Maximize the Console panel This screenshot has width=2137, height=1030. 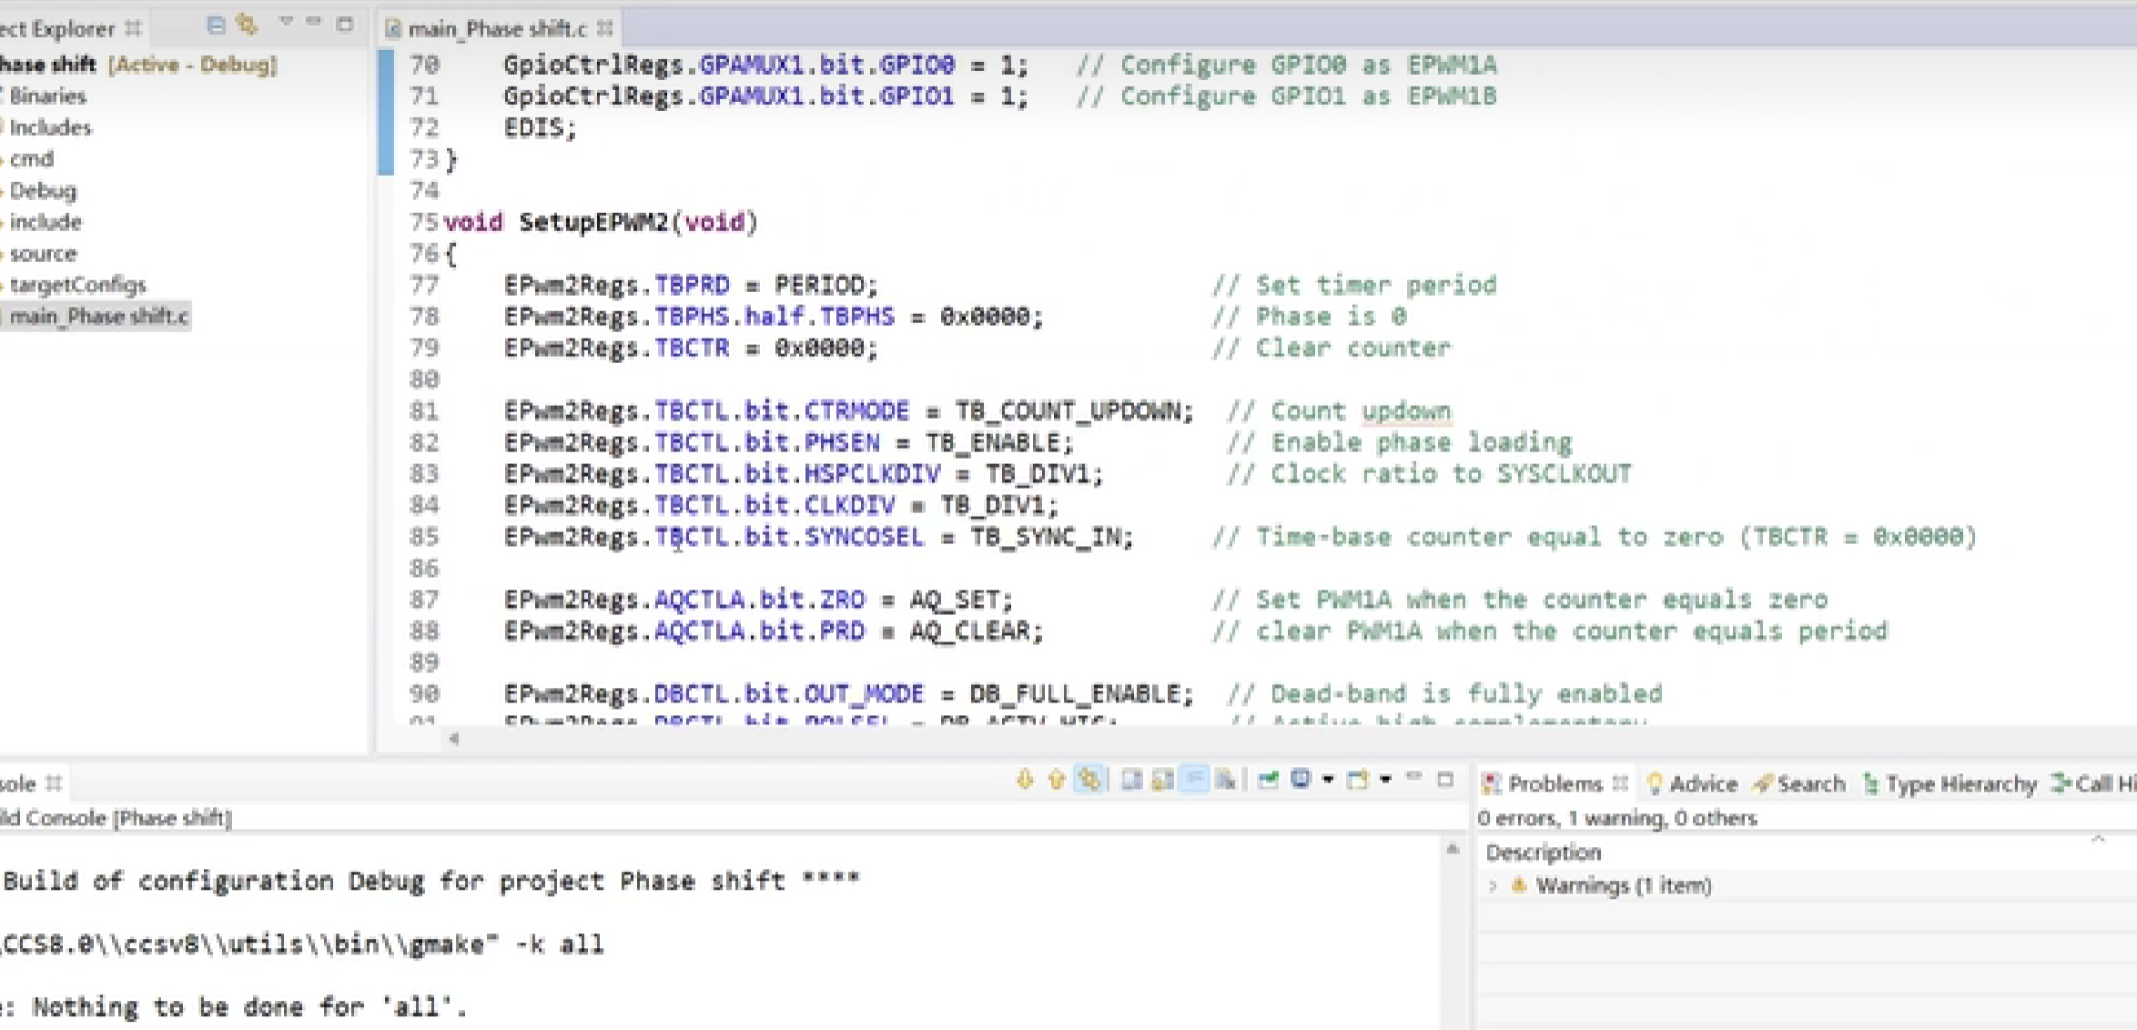tap(1445, 780)
